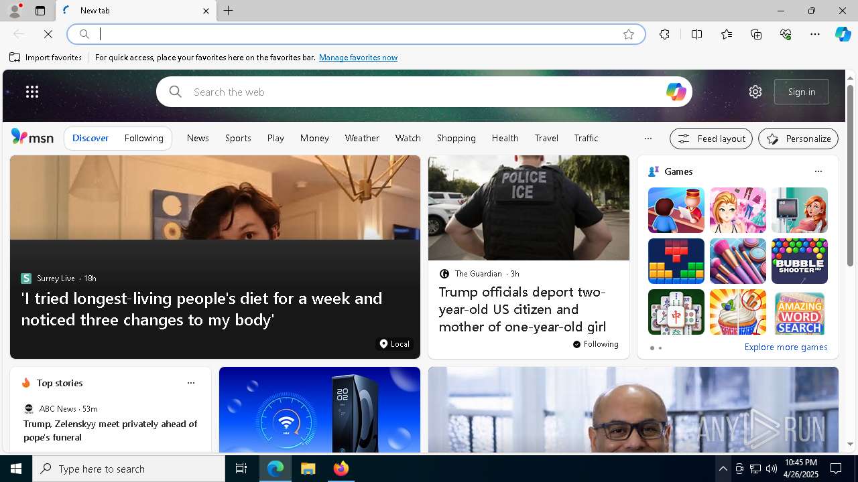Screen dimensions: 858x482
Task: Switch to the Following tab
Action: point(143,138)
